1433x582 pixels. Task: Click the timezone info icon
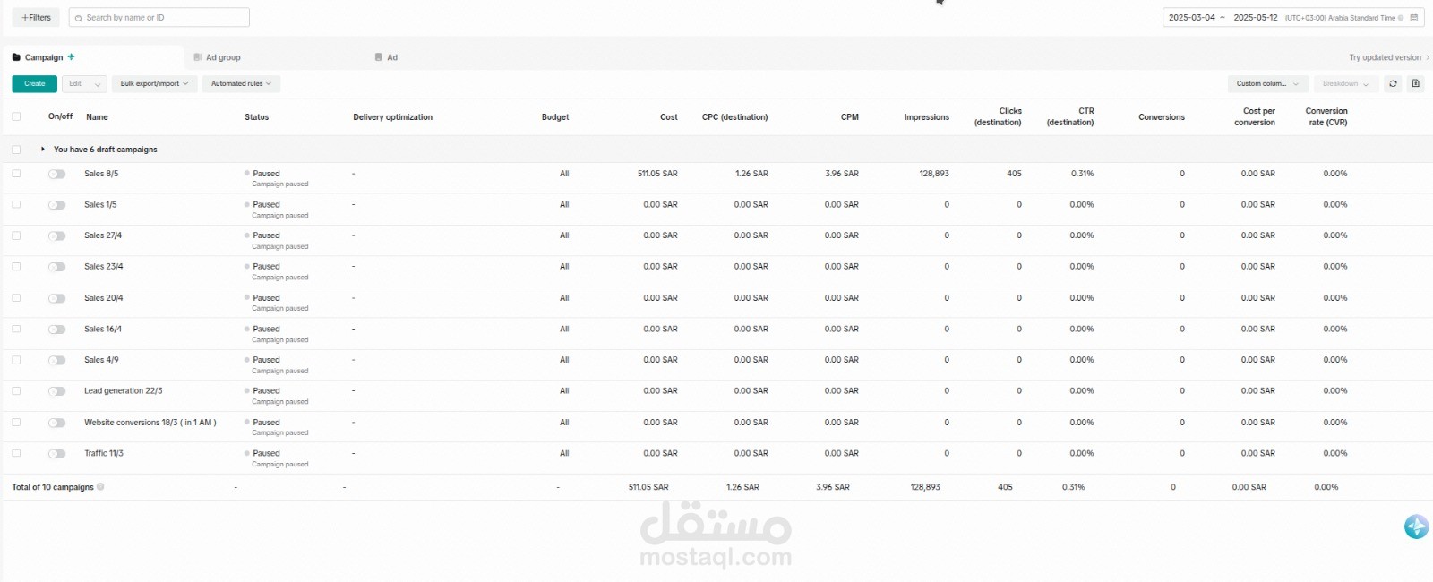[1401, 18]
